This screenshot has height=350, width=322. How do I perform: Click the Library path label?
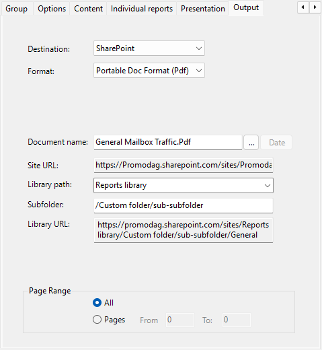pyautogui.click(x=50, y=184)
